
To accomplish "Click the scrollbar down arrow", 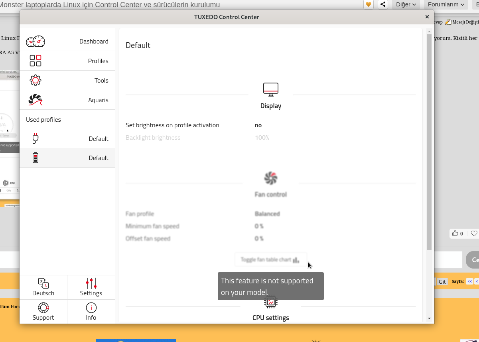I will (429, 318).
